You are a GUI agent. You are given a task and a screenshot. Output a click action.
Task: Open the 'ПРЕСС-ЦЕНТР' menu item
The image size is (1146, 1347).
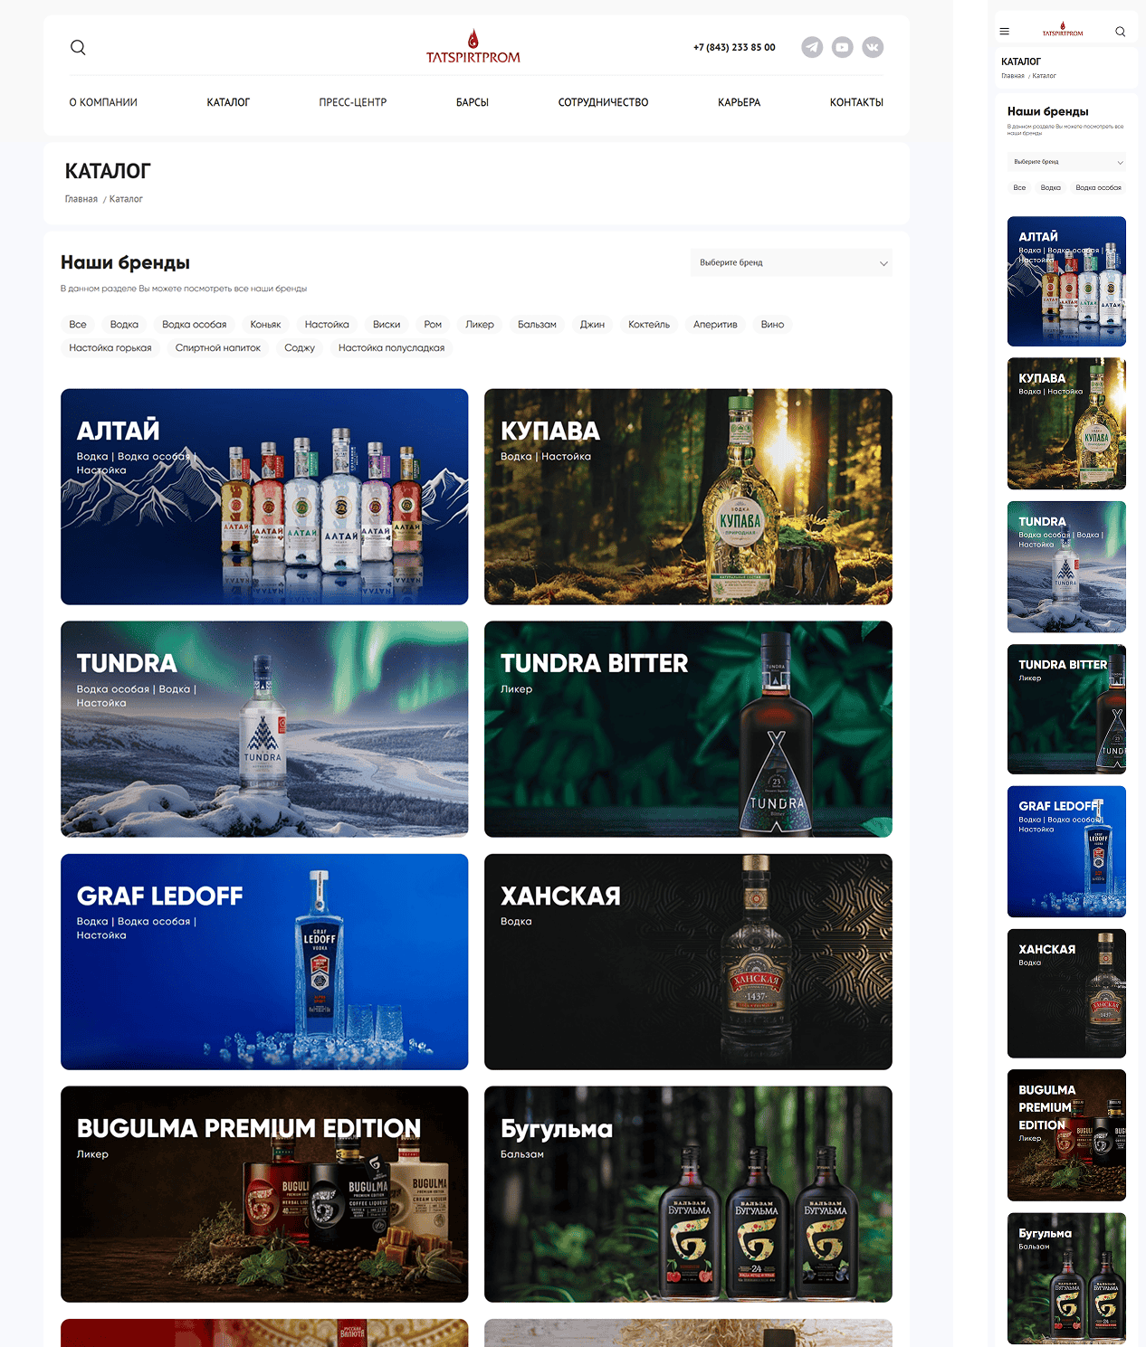pos(353,102)
